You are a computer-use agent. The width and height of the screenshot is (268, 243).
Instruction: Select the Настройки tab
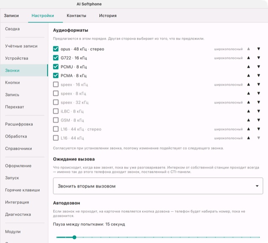tap(43, 15)
